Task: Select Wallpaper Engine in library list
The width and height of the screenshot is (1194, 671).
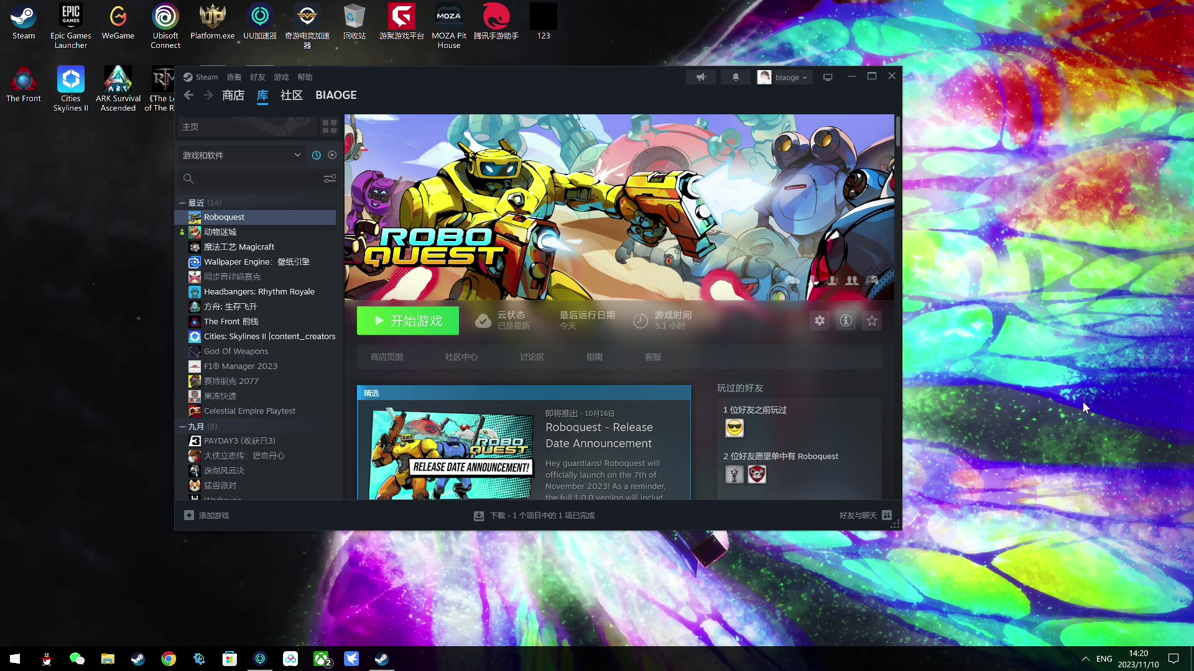Action: click(x=261, y=262)
